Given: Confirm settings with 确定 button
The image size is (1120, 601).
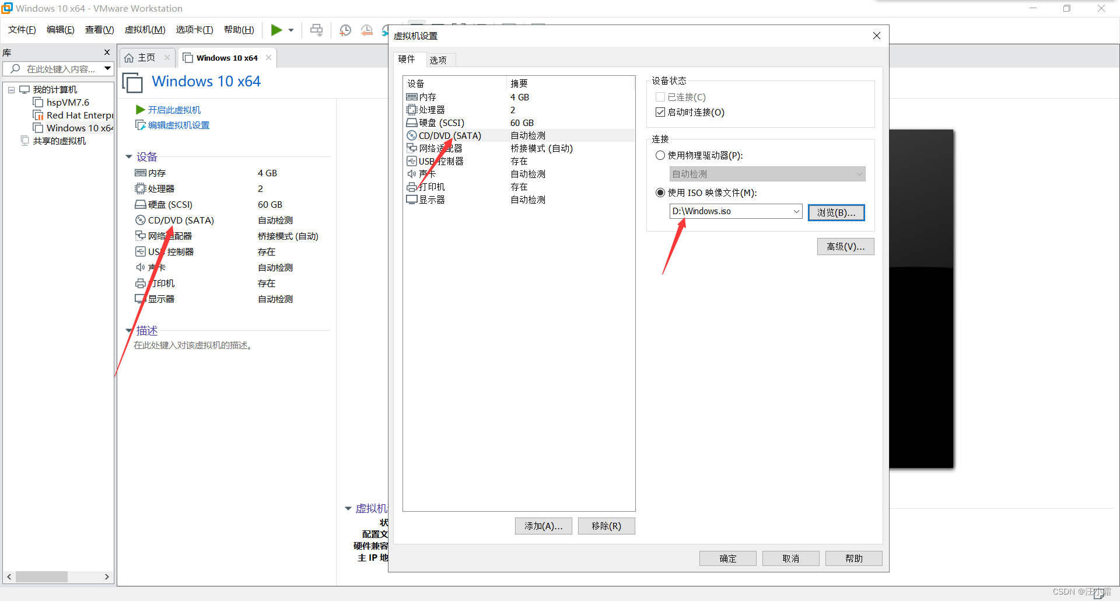Looking at the screenshot, I should coord(728,558).
